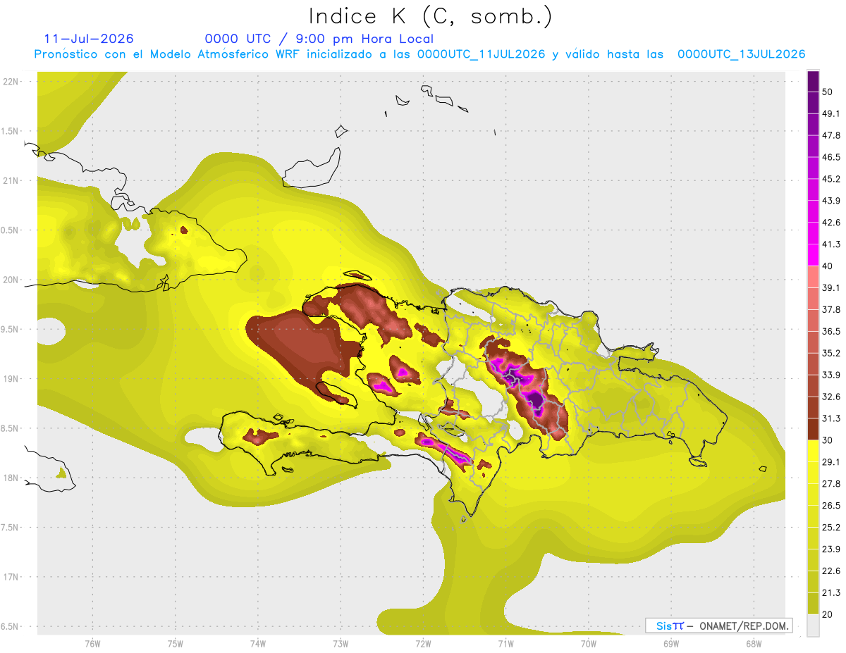
Task: Select the magenta legend band between 40 and 41.3
Action: pyautogui.click(x=813, y=255)
